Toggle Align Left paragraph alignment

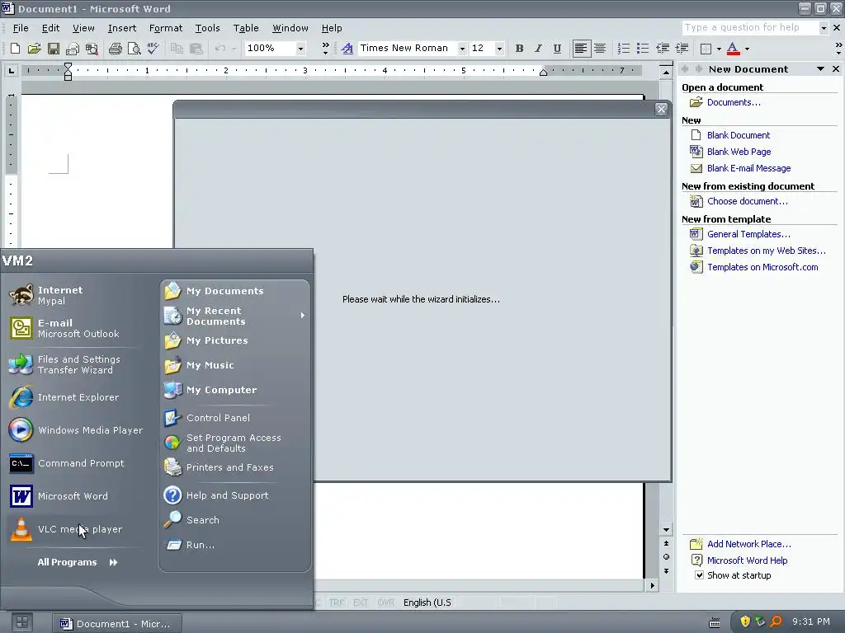(580, 49)
